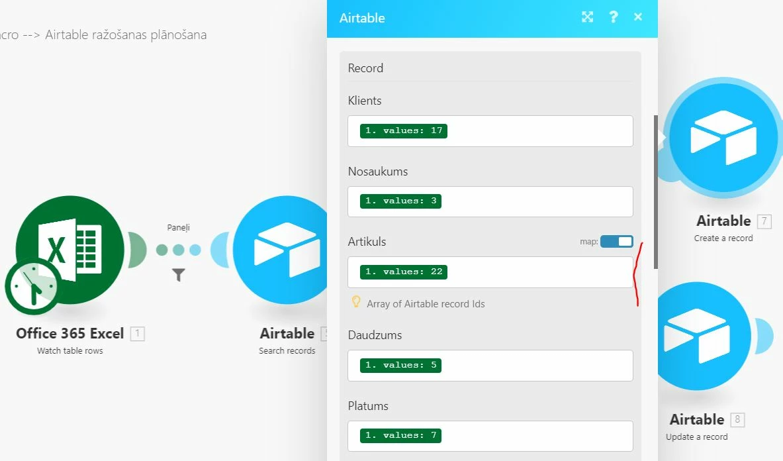This screenshot has height=461, width=783.
Task: Click the 'Search records' label
Action: tap(287, 350)
